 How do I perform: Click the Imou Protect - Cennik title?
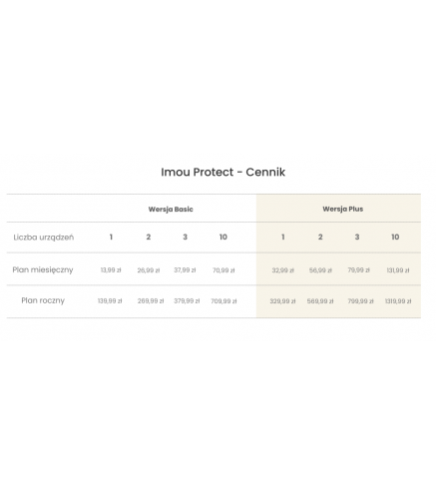pyautogui.click(x=222, y=172)
